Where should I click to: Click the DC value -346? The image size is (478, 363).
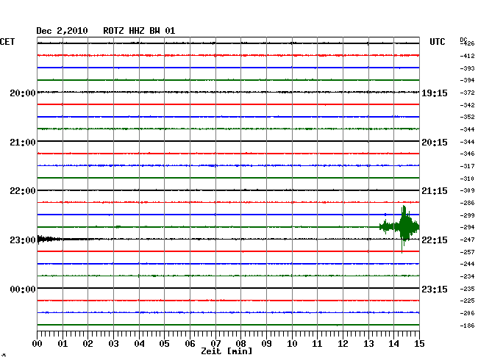(467, 154)
